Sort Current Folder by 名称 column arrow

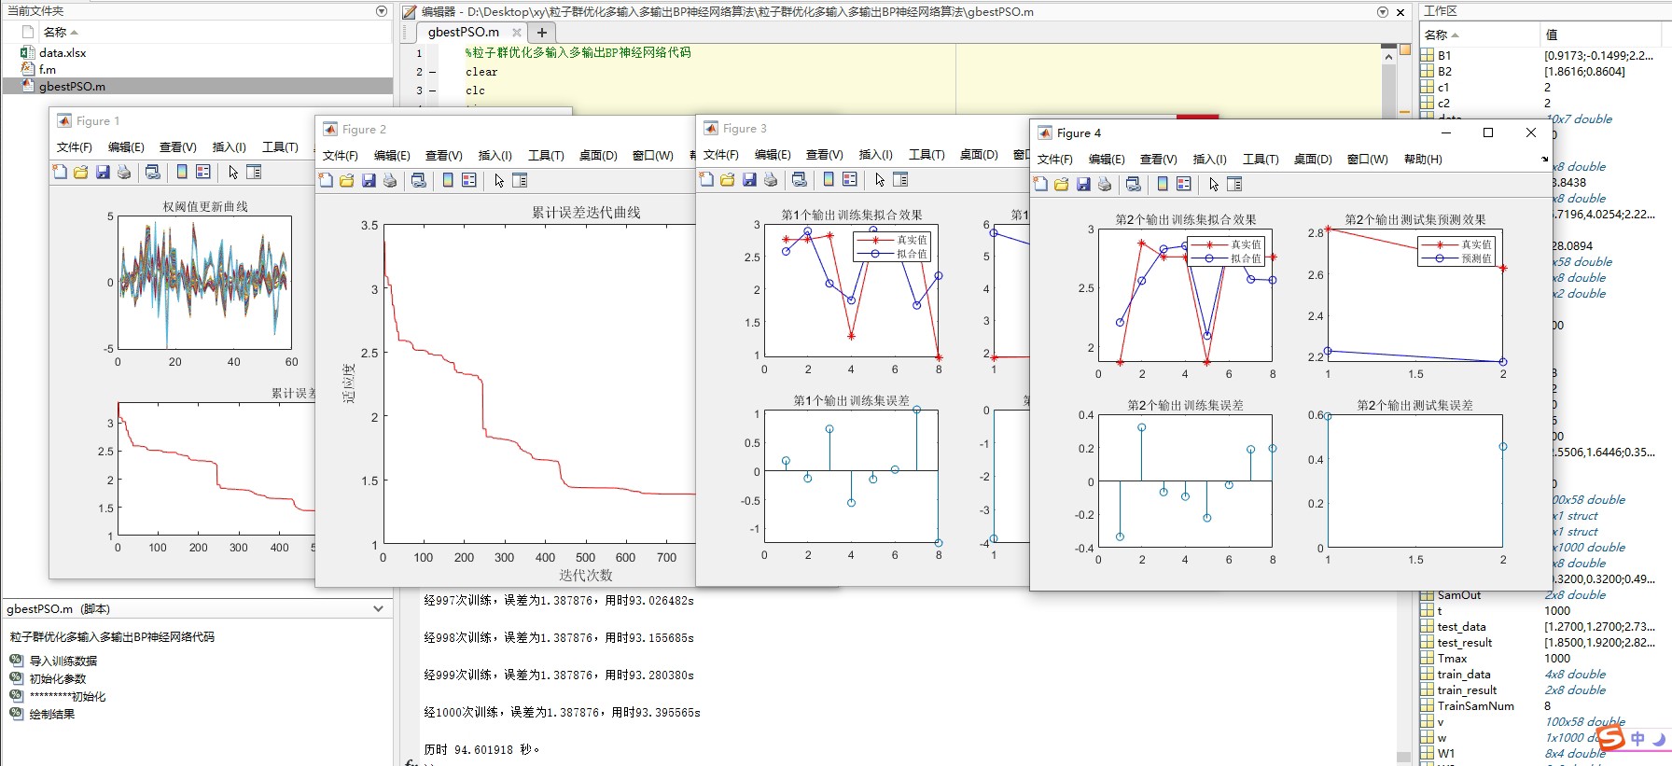75,33
